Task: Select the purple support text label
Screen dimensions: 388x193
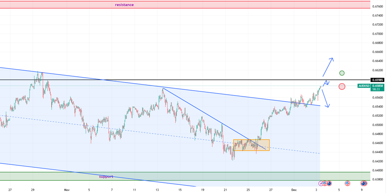Action: [x=106, y=177]
